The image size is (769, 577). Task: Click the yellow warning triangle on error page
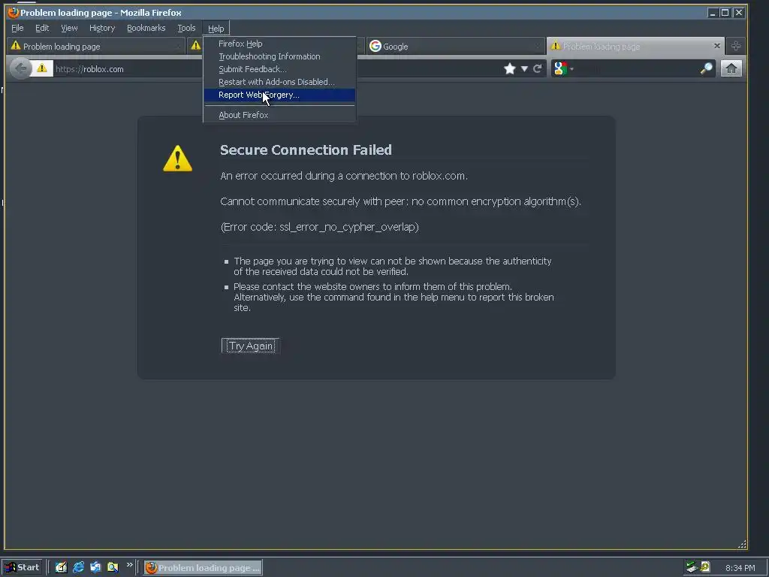(177, 158)
